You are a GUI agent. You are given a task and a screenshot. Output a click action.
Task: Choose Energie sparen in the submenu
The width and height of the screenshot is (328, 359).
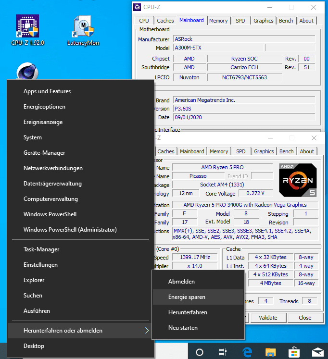[198, 297]
